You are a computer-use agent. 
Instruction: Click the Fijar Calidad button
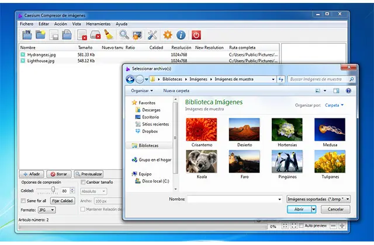[x=63, y=201]
